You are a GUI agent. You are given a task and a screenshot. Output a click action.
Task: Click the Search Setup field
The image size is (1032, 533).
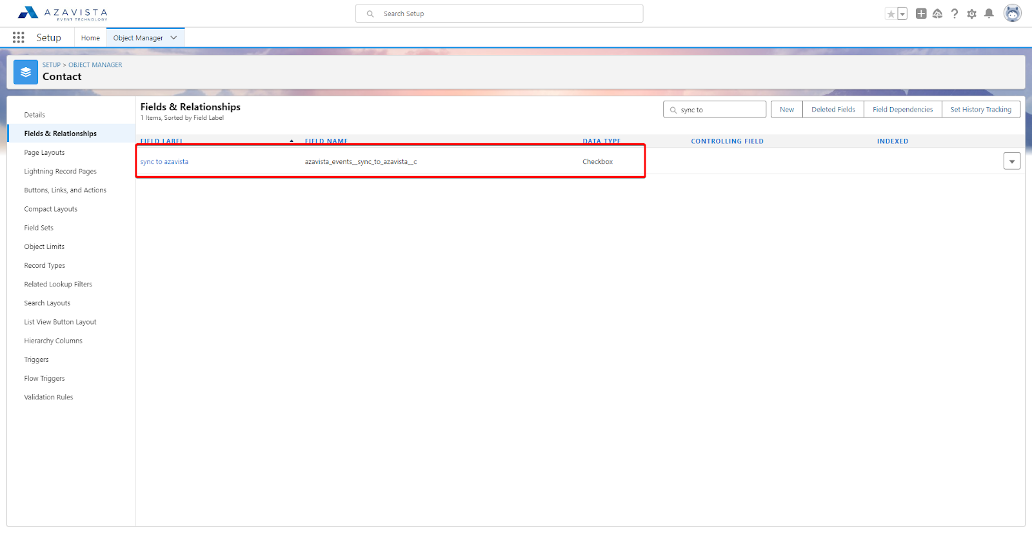click(x=499, y=14)
